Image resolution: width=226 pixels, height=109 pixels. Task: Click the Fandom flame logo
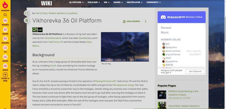point(5,5)
